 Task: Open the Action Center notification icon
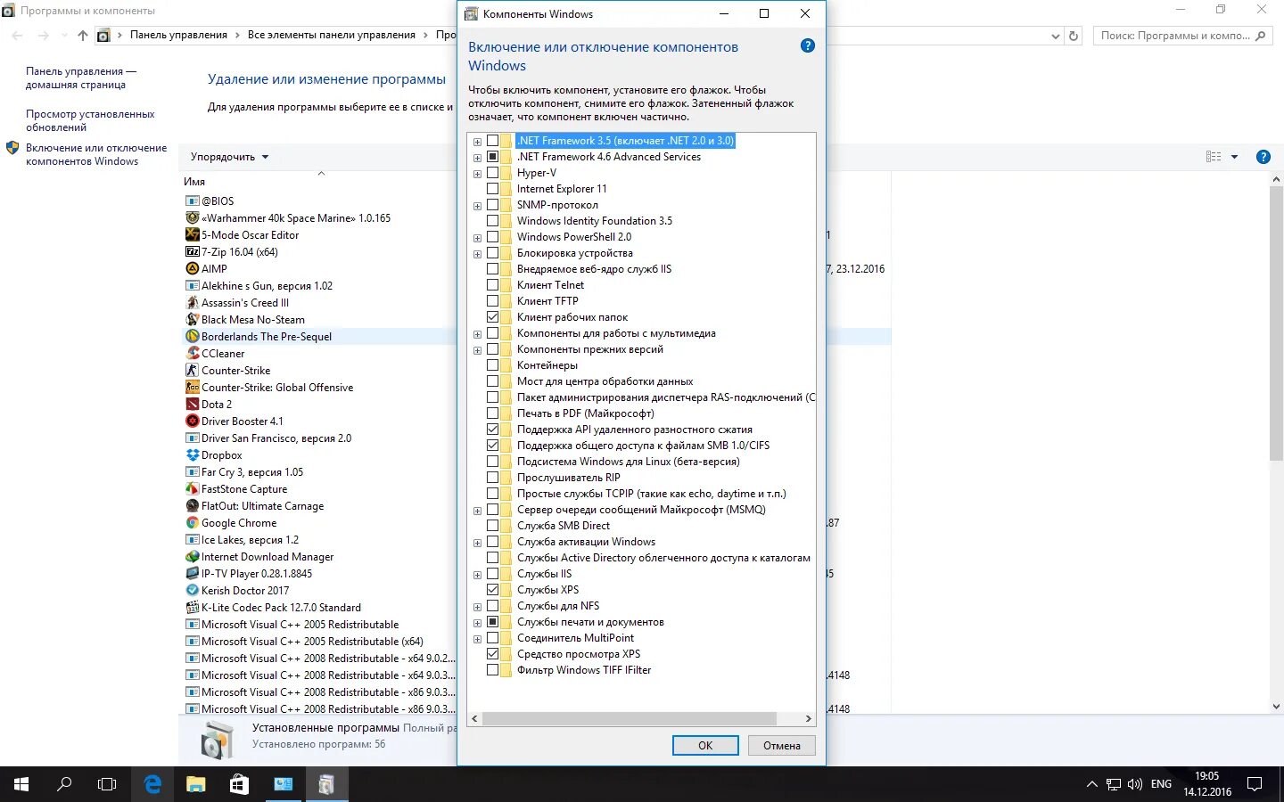(x=1255, y=784)
